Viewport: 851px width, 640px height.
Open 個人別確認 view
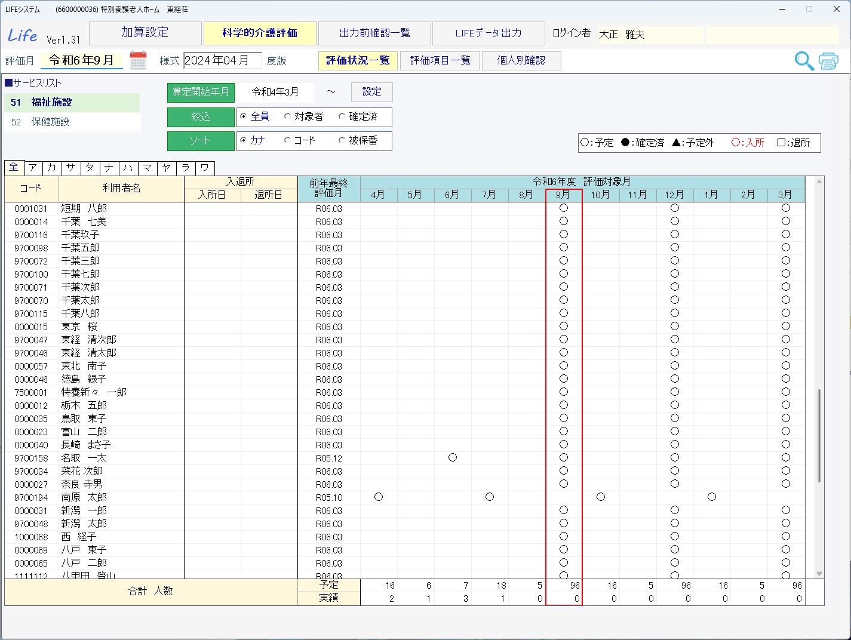coord(521,60)
